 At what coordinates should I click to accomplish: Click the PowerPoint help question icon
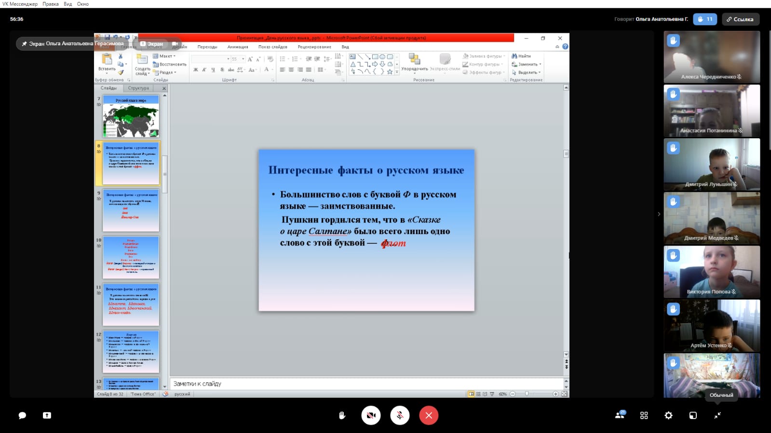coord(565,47)
